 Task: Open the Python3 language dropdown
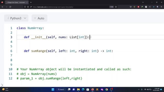point(16,18)
